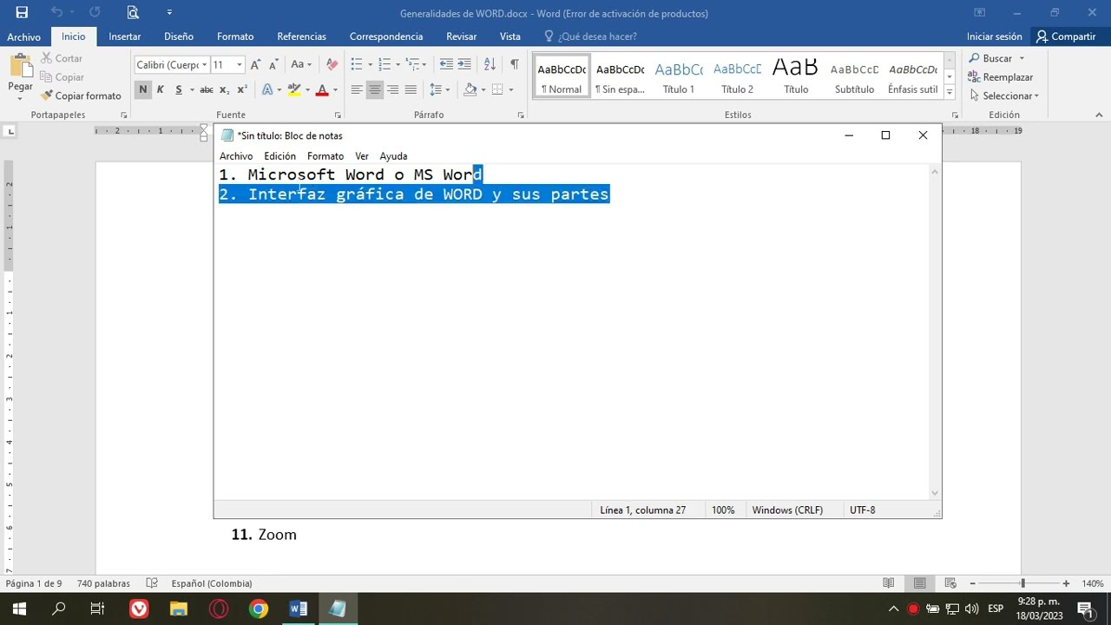Toggle center alignment in Word ribbon
The image size is (1111, 625).
(375, 89)
